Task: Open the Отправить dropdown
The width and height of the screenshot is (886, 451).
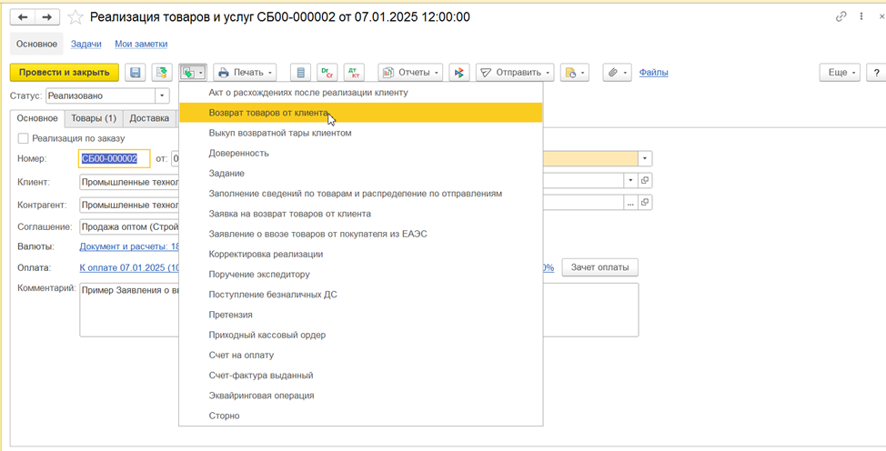Action: point(516,73)
